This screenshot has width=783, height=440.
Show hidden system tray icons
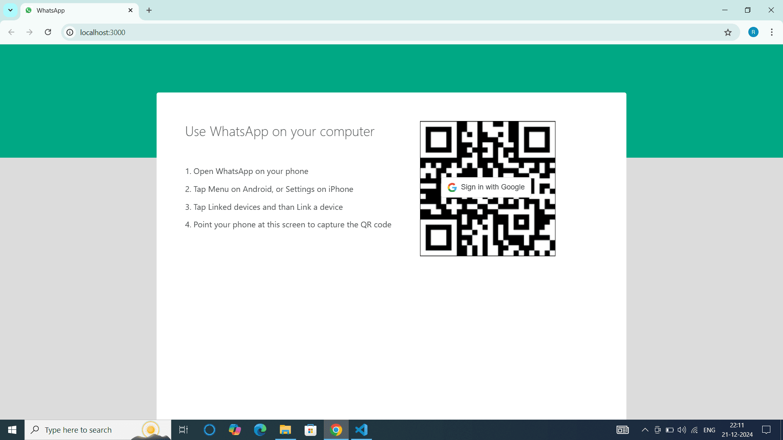coord(645,430)
